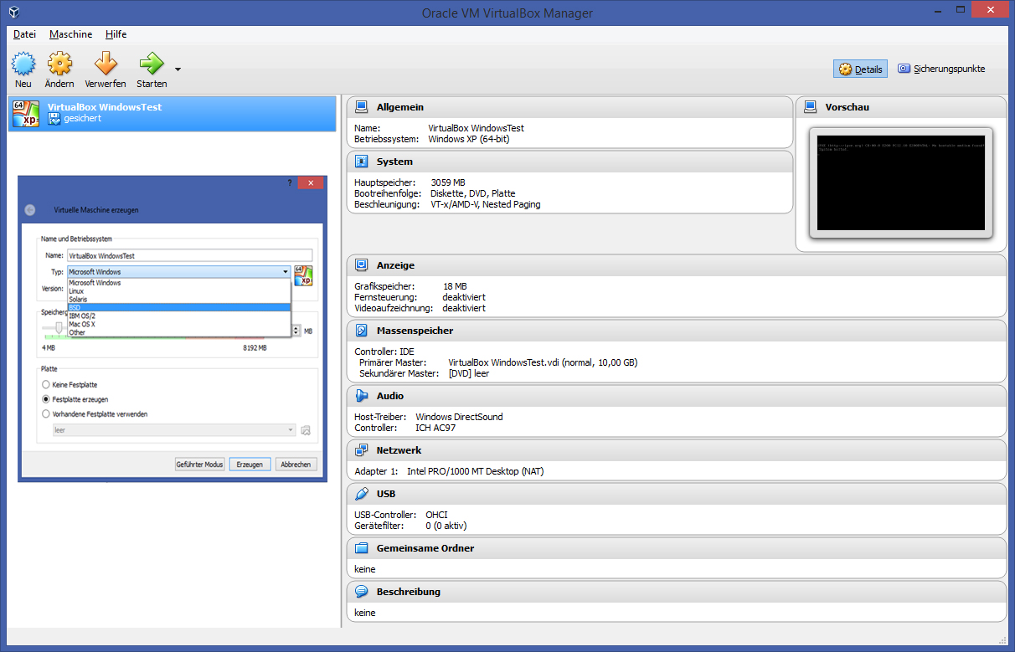Choose Other from the Typ list
The width and height of the screenshot is (1015, 652).
click(x=178, y=332)
